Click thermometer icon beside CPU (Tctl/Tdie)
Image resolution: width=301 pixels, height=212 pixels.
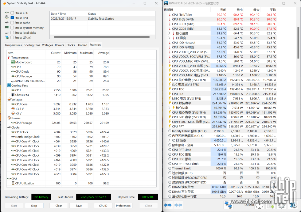click(x=170, y=15)
